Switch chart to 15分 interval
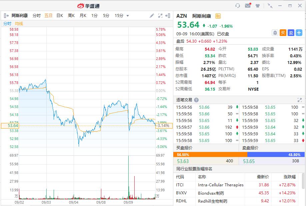The height and width of the screenshot is (206, 306). click(x=119, y=16)
